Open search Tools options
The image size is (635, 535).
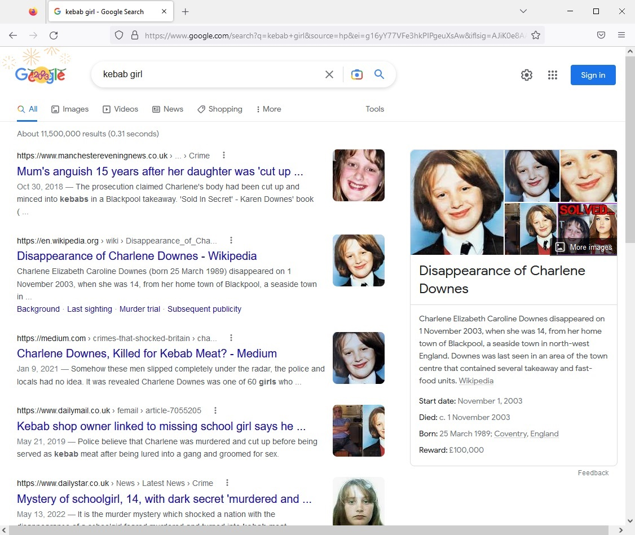[374, 109]
